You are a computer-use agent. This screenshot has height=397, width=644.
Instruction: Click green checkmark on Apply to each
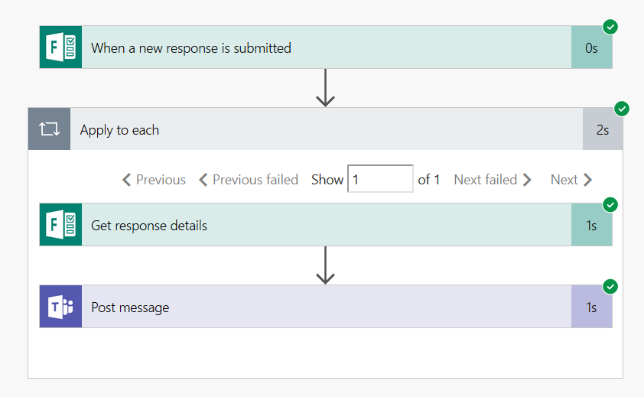coord(622,109)
